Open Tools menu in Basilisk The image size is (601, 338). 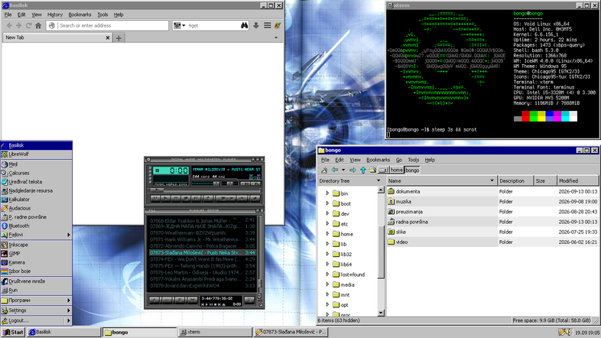point(102,15)
